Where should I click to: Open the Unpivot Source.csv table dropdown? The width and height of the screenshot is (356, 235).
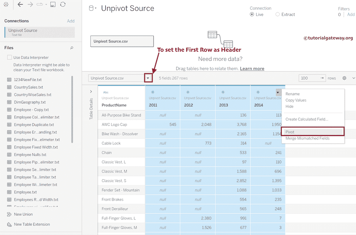148,78
